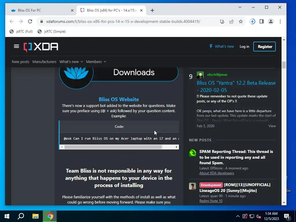Open New posts in the navigation

tap(21, 62)
